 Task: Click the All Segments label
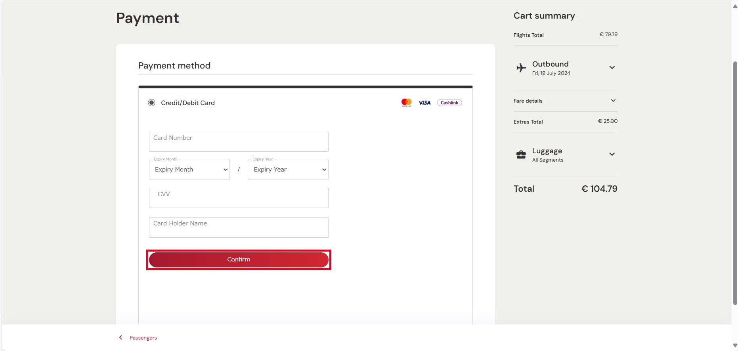point(548,160)
